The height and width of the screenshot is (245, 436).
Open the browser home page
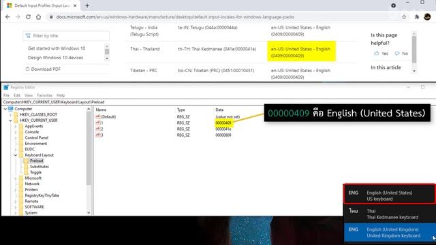[38, 17]
